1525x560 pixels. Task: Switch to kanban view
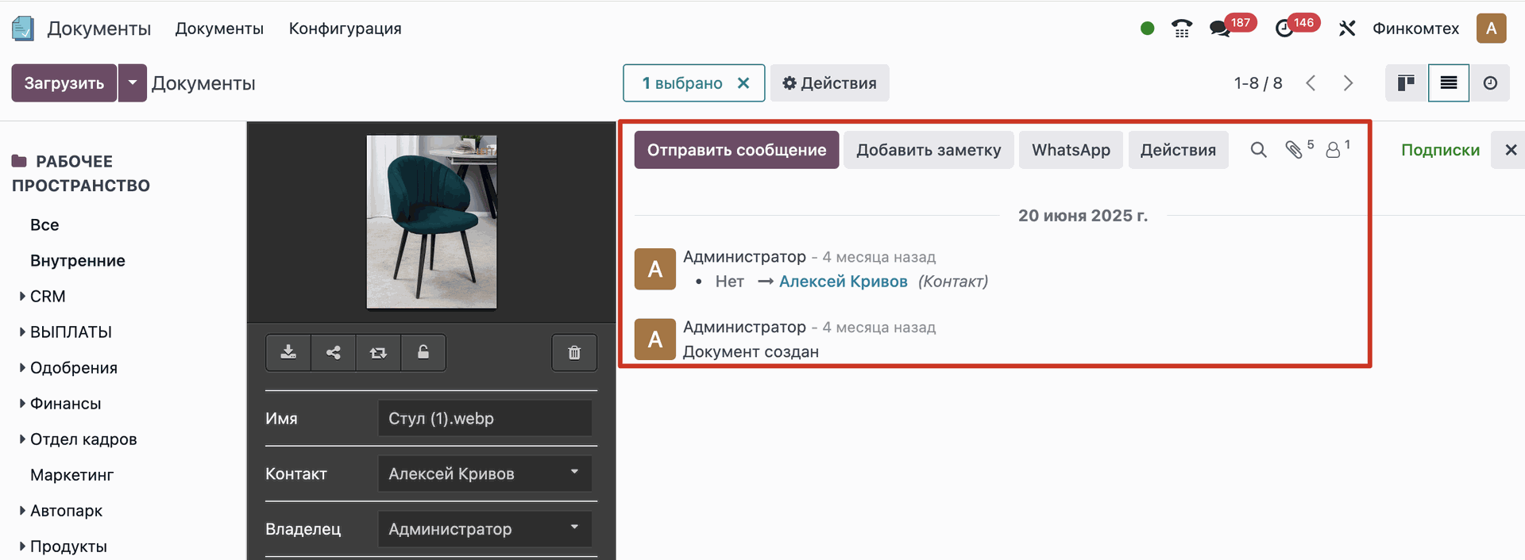pyautogui.click(x=1406, y=83)
